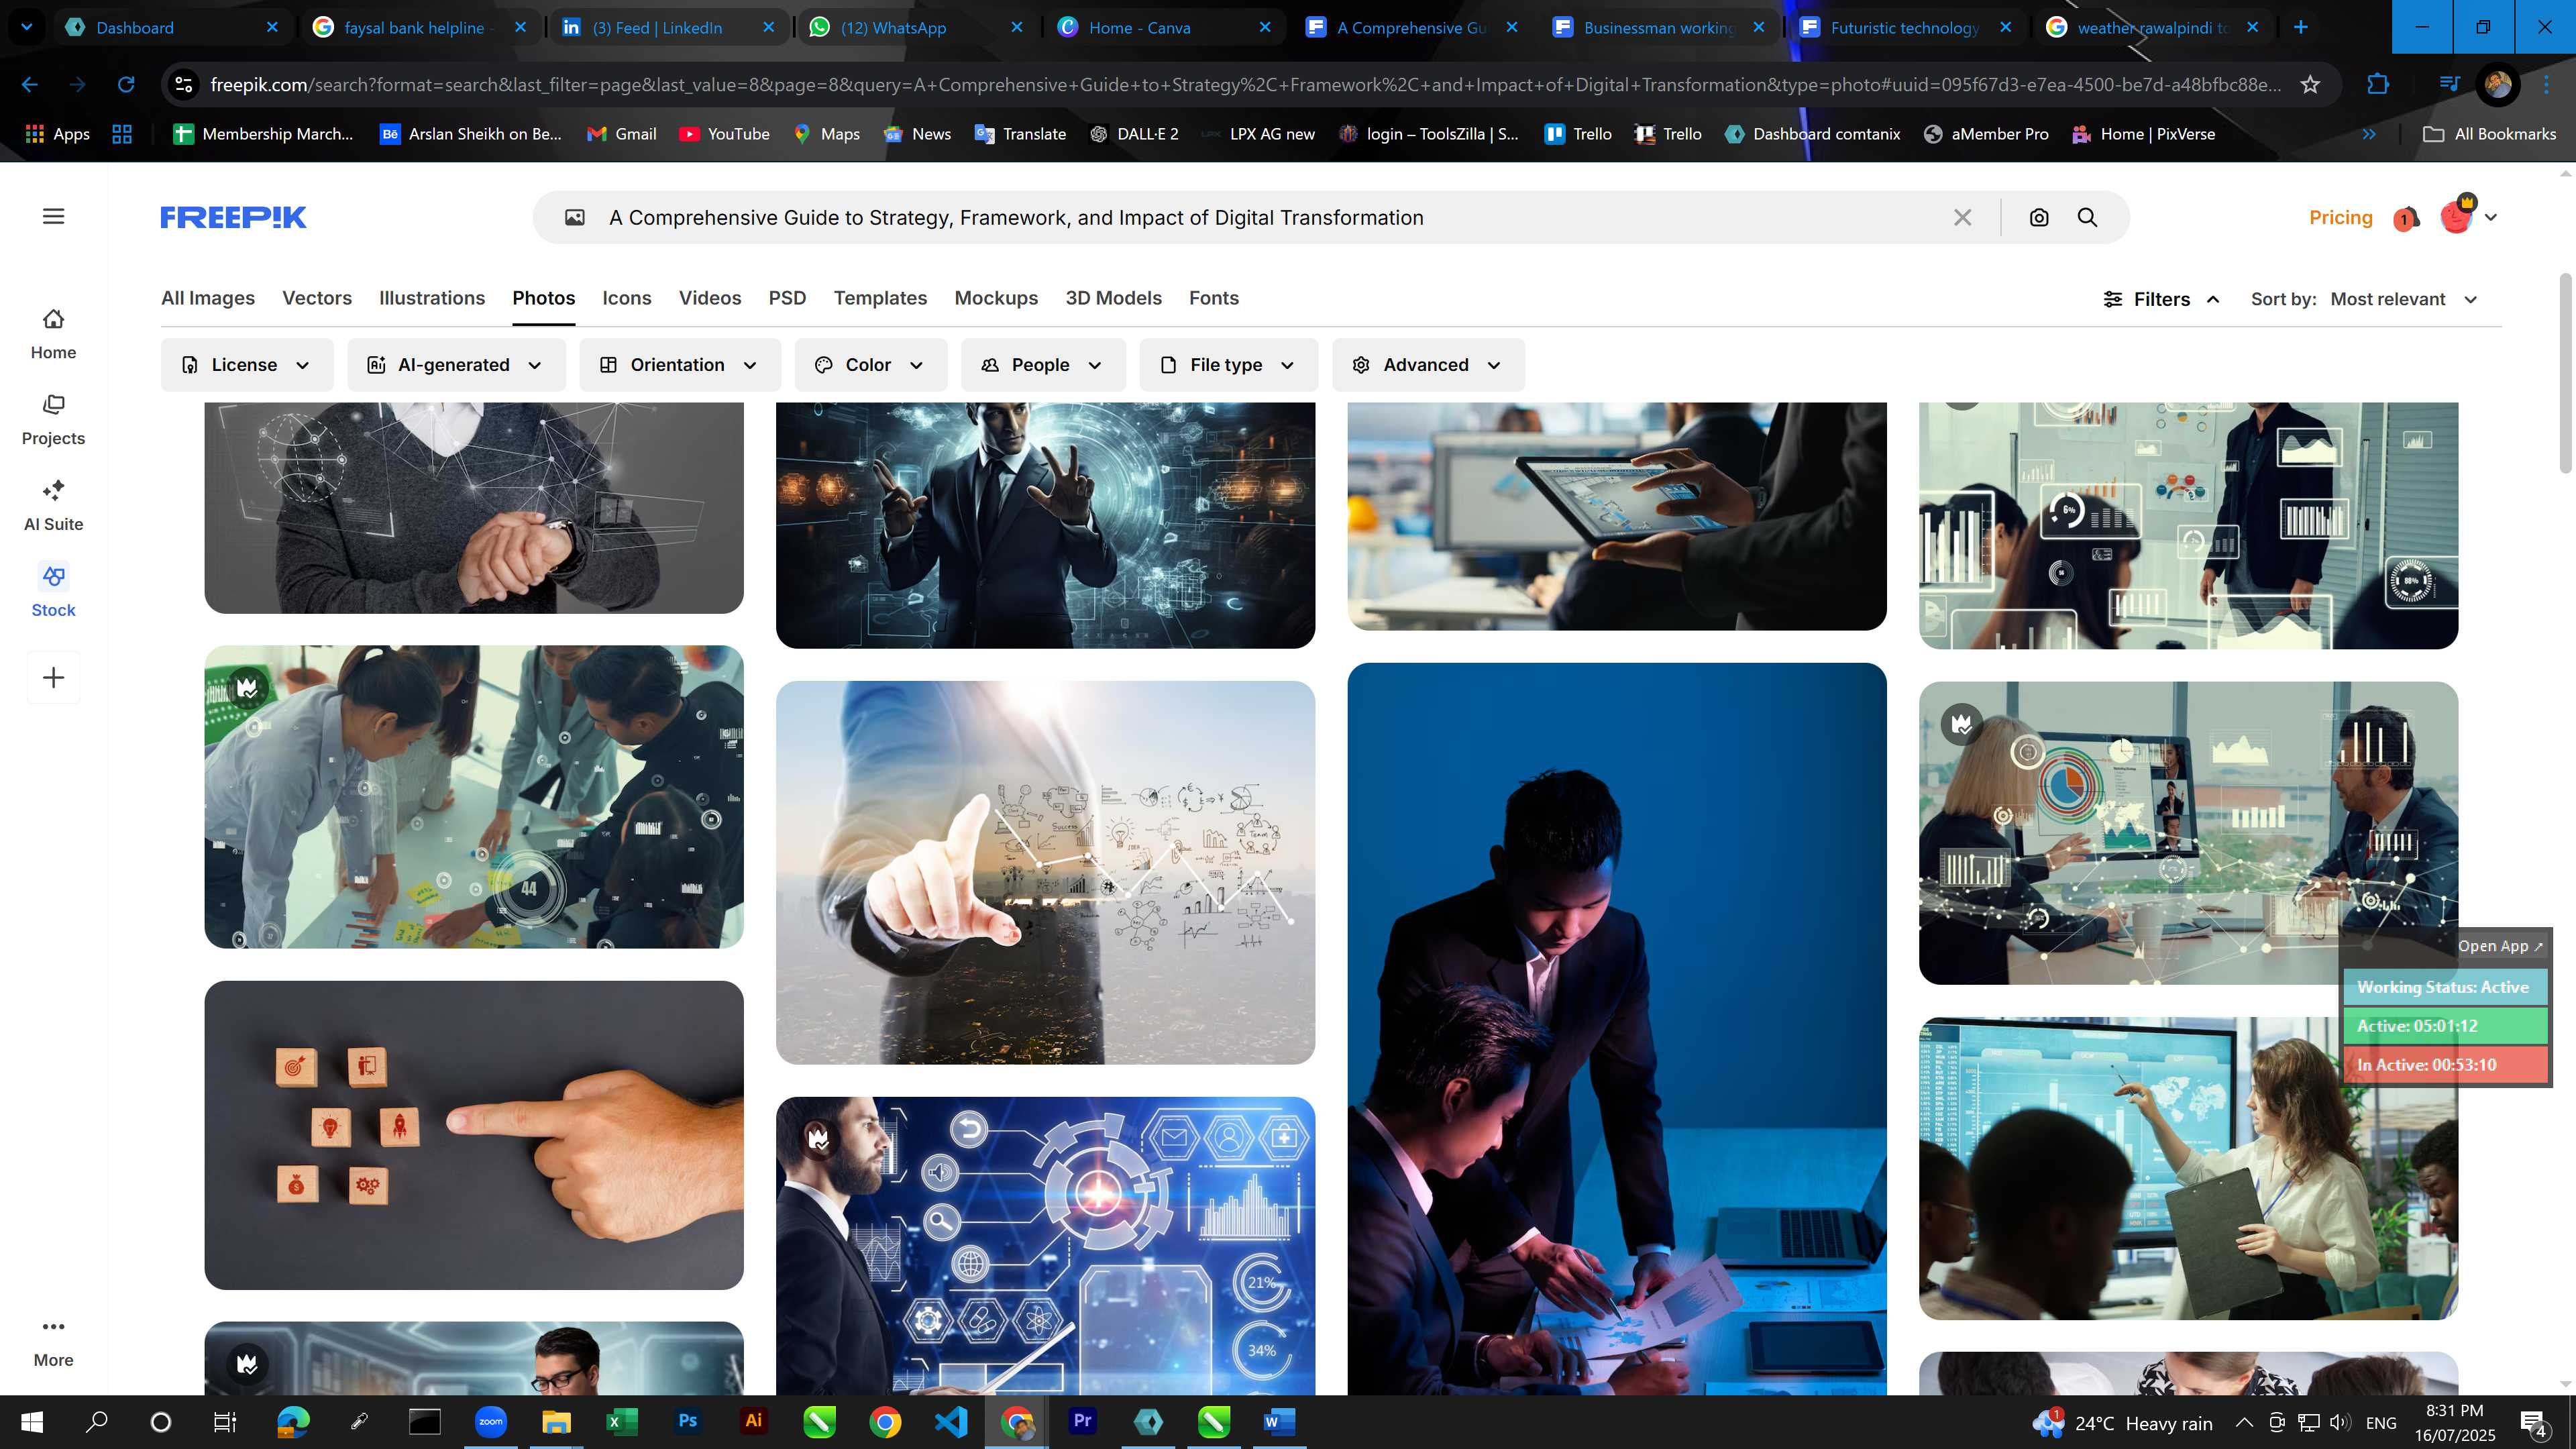Open the Apps bookmark shortcut
This screenshot has width=2576, height=1449.
click(57, 134)
